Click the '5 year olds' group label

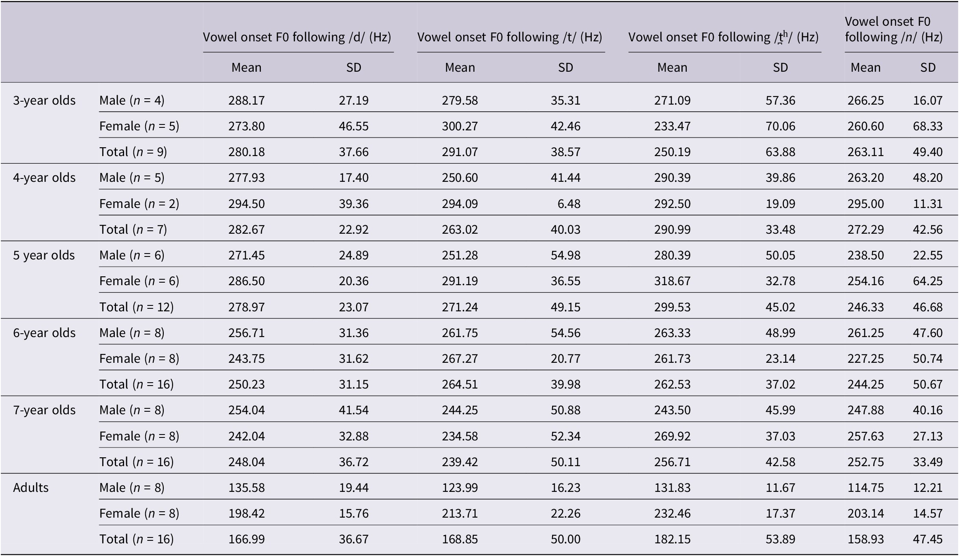(x=44, y=255)
